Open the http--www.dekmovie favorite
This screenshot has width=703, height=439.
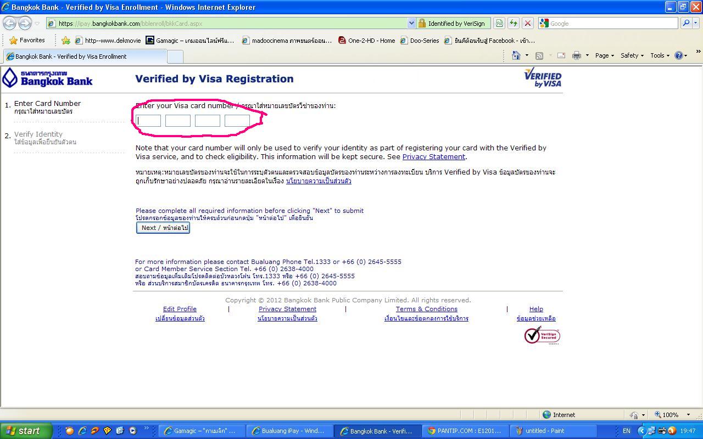pyautogui.click(x=108, y=40)
